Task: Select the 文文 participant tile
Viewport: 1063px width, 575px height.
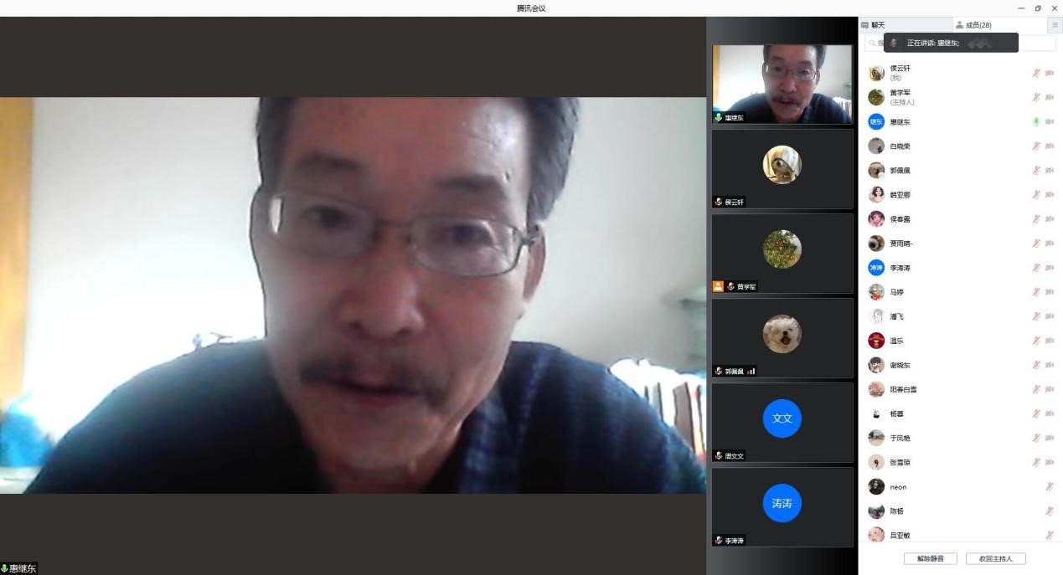Action: (x=782, y=422)
